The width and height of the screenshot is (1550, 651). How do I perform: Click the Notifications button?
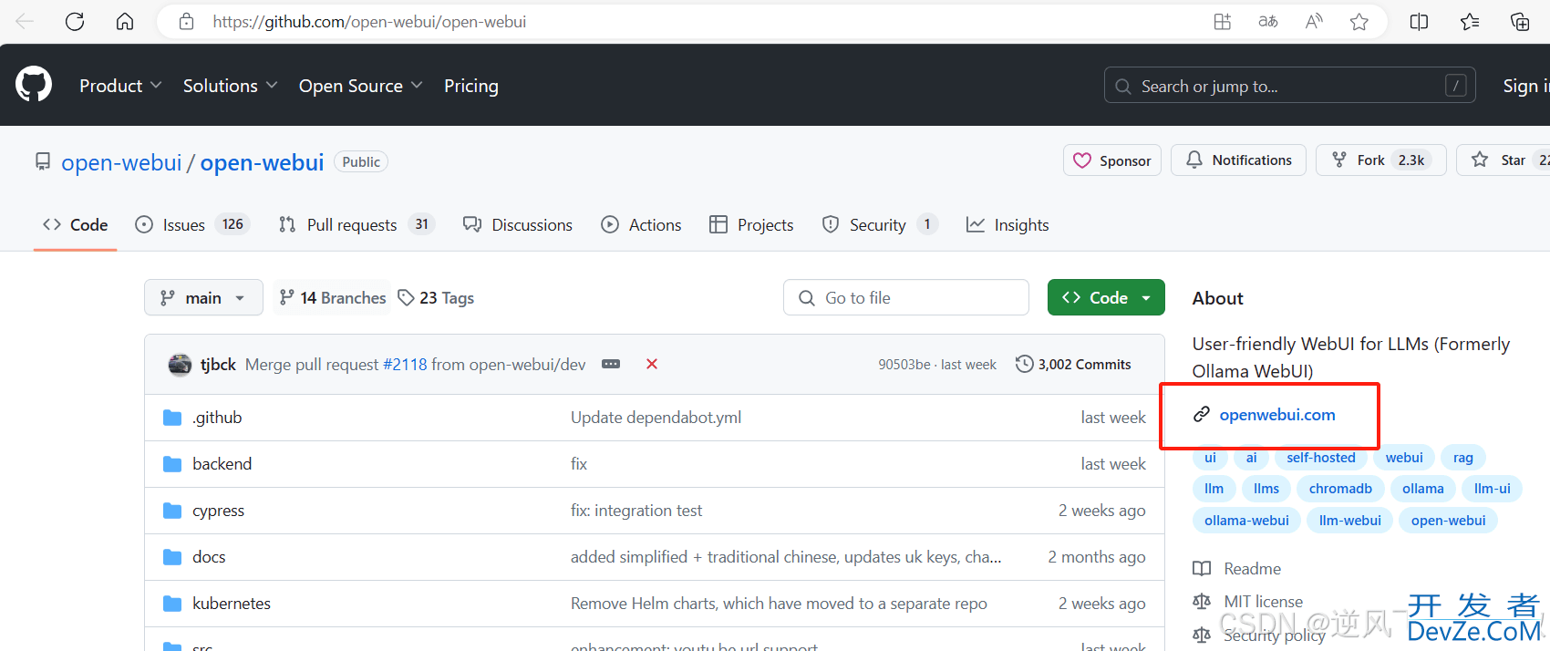point(1238,160)
